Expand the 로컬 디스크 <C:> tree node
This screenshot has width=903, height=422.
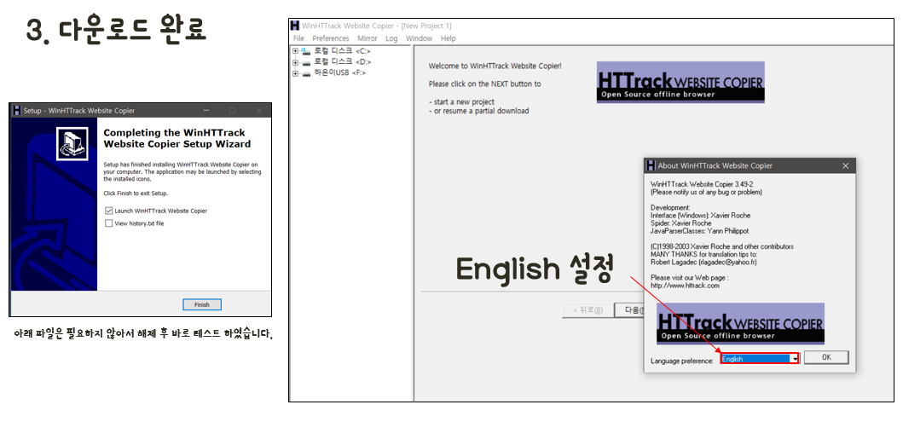tap(295, 51)
